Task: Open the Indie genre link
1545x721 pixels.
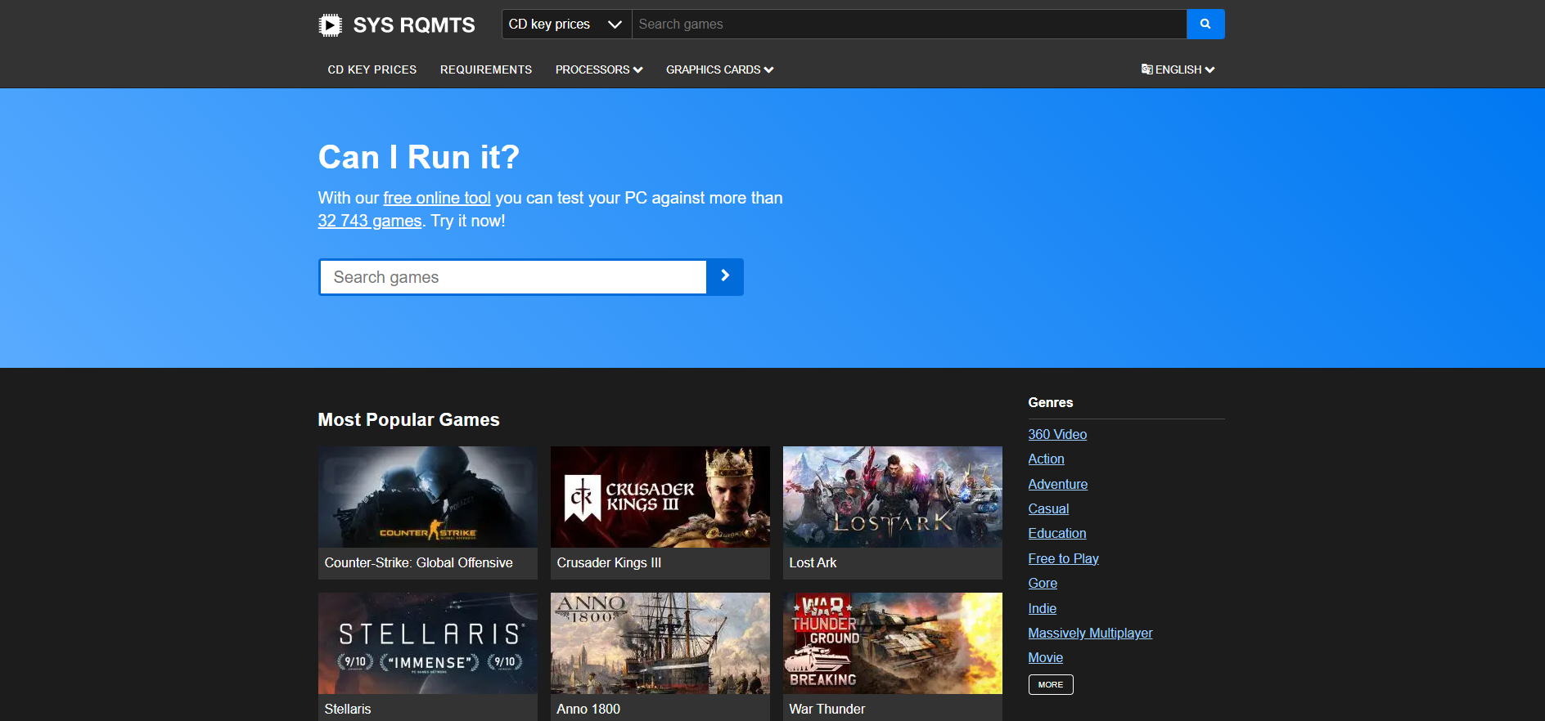Action: pos(1043,608)
